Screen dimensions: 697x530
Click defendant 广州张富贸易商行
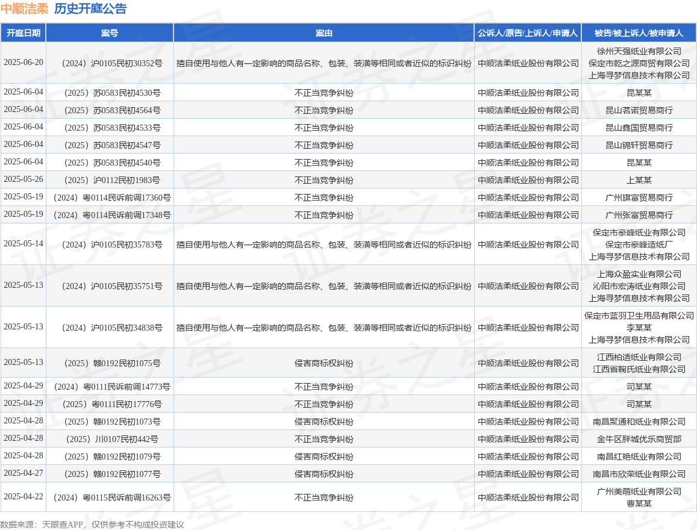point(639,215)
